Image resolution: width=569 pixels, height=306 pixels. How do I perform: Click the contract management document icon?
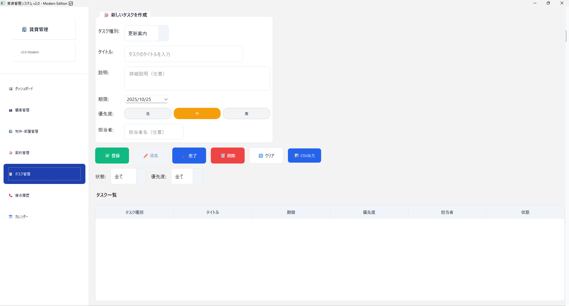click(11, 153)
